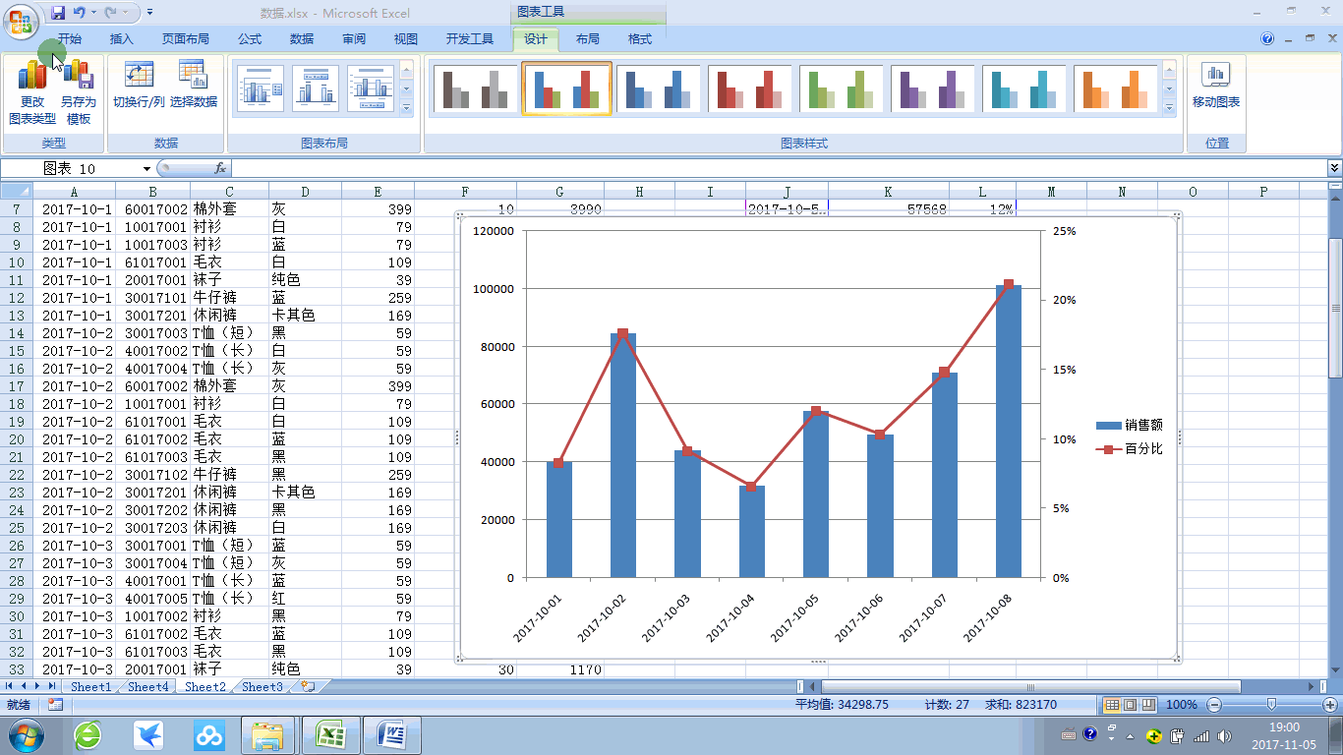Choose the second chart layout thumbnail
Screen dimensions: 1343x755
point(316,89)
